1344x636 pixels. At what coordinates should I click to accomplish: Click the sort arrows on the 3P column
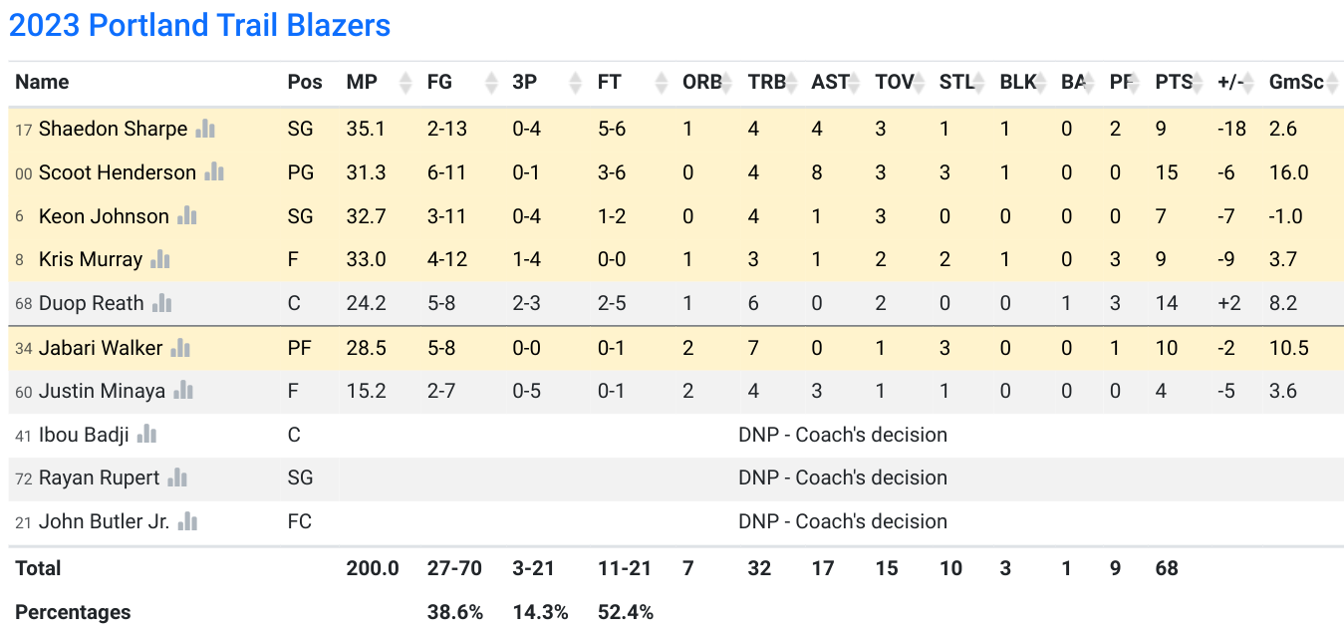575,83
